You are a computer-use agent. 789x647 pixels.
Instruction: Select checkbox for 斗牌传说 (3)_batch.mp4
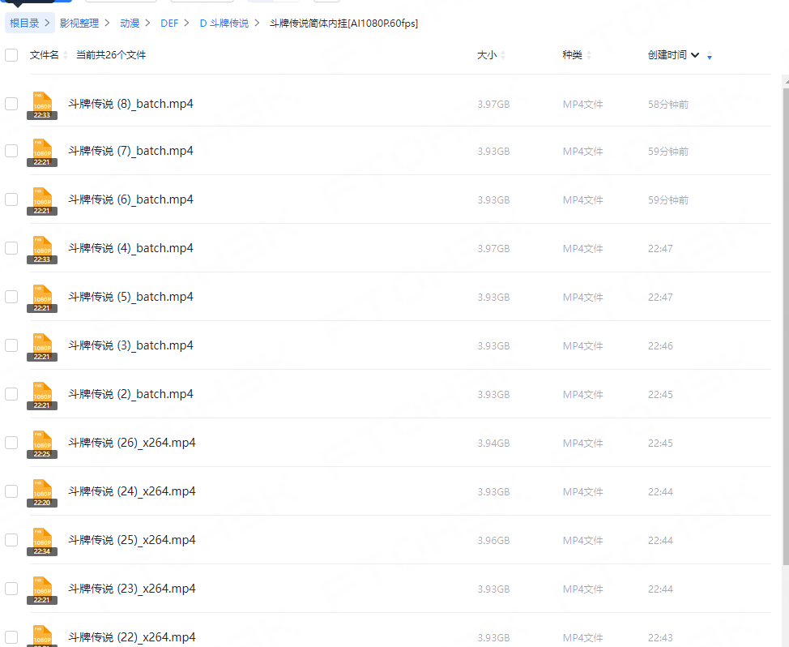pos(11,345)
